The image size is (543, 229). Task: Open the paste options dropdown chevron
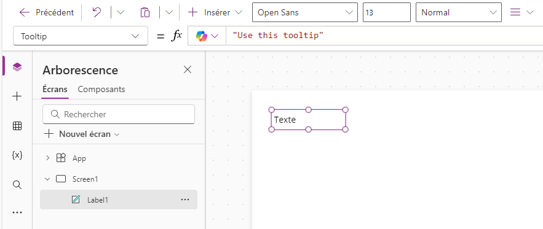click(168, 12)
